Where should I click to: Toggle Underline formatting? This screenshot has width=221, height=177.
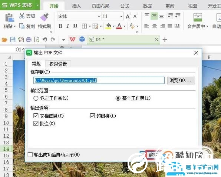75,26
